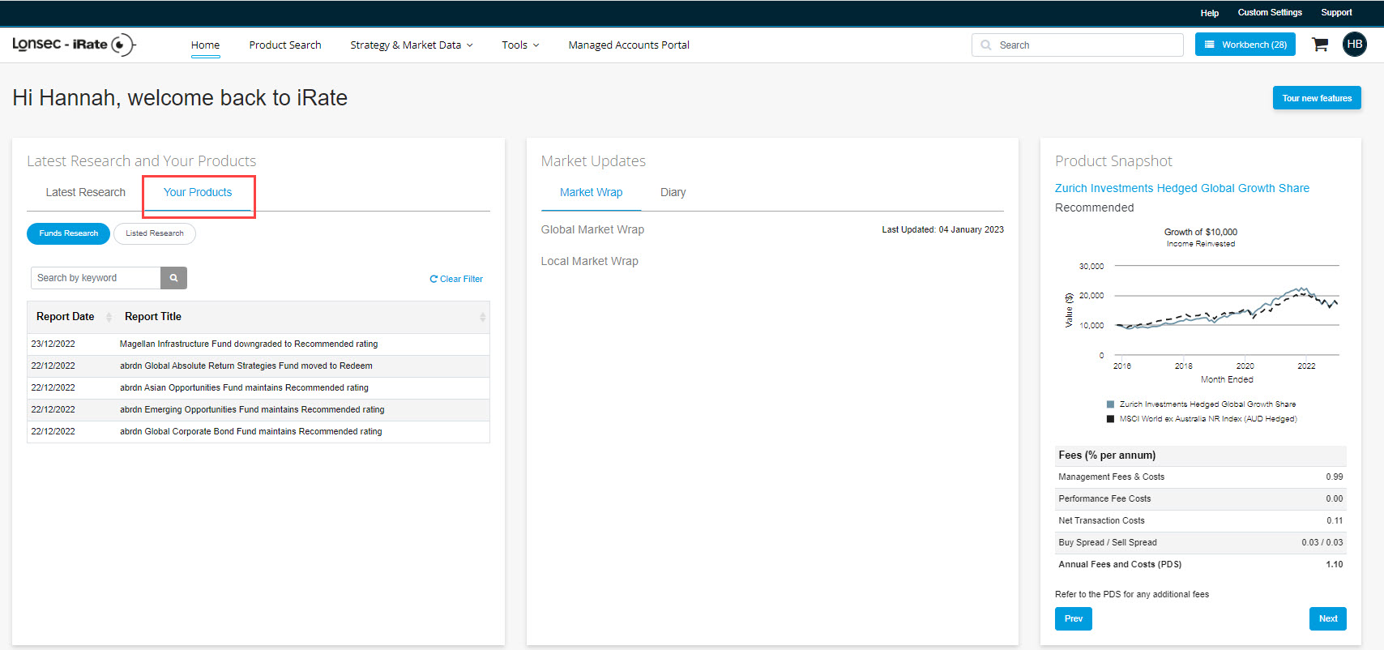Click the Report Date column header
1384x650 pixels.
(65, 317)
